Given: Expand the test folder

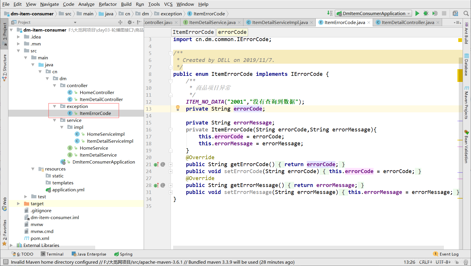Looking at the screenshot, I should click(x=26, y=197).
